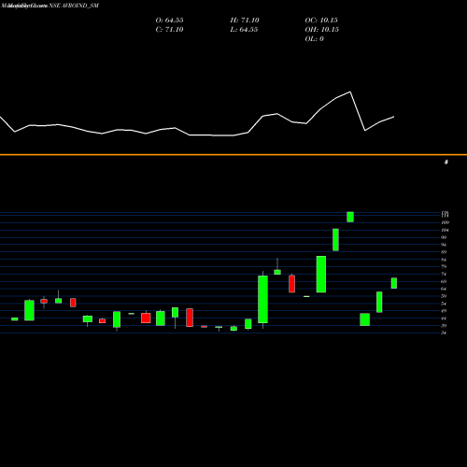Click the orange horizontal separator line

[x=233, y=154]
